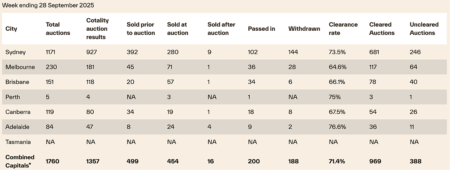450x170 pixels.
Task: Click the Uncleared Auctions header
Action: (x=424, y=29)
